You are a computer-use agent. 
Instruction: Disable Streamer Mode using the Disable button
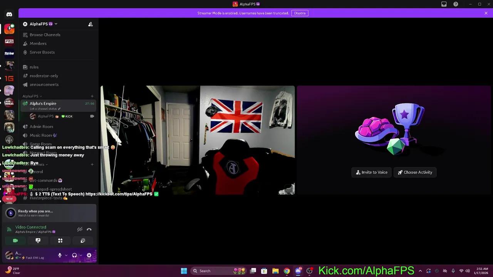coord(300,13)
